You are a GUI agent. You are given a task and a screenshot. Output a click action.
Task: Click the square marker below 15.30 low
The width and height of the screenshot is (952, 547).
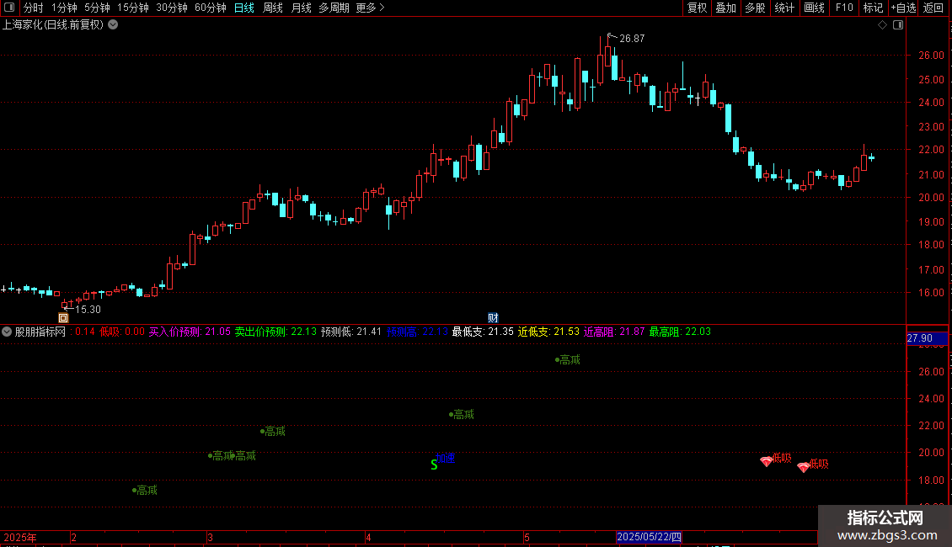click(63, 318)
